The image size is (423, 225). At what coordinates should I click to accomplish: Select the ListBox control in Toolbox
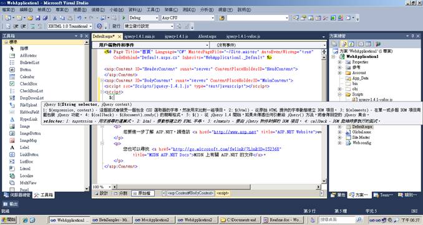pyautogui.click(x=26, y=161)
